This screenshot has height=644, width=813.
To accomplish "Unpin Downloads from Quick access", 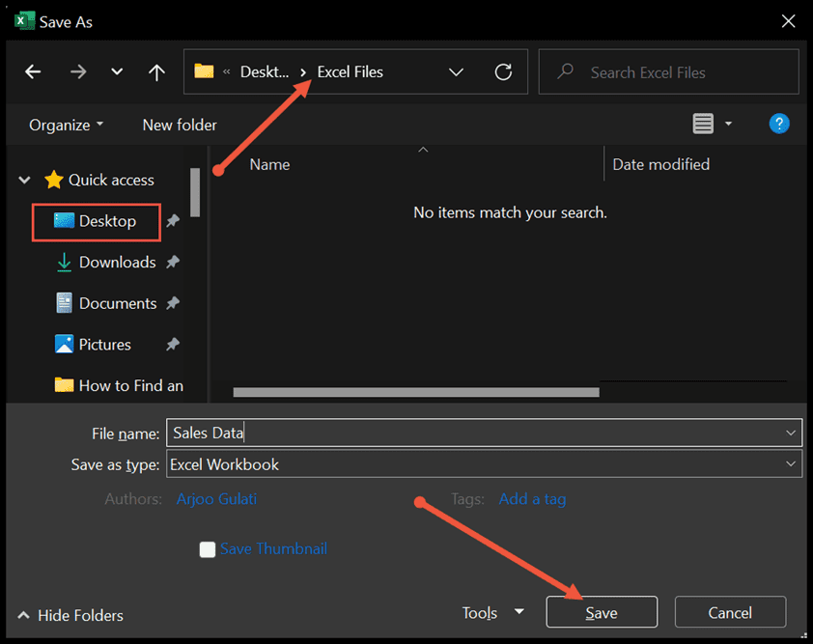I will [x=173, y=262].
